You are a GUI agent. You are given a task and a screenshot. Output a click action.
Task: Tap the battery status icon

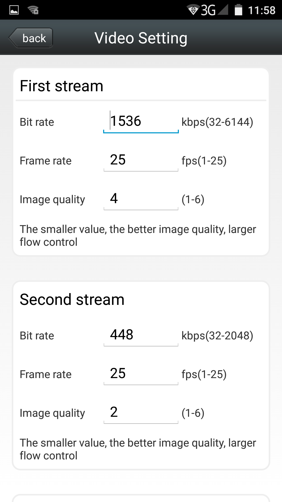[238, 10]
